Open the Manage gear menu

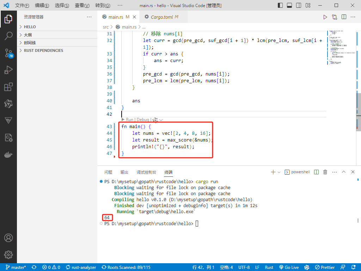tap(8, 255)
